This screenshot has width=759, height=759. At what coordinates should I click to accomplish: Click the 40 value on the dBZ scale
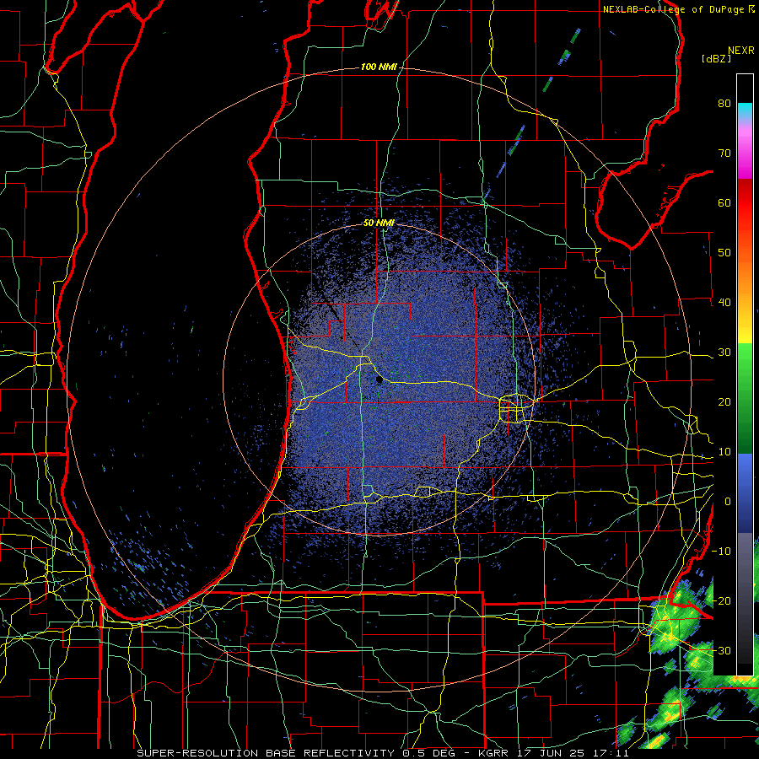(724, 302)
